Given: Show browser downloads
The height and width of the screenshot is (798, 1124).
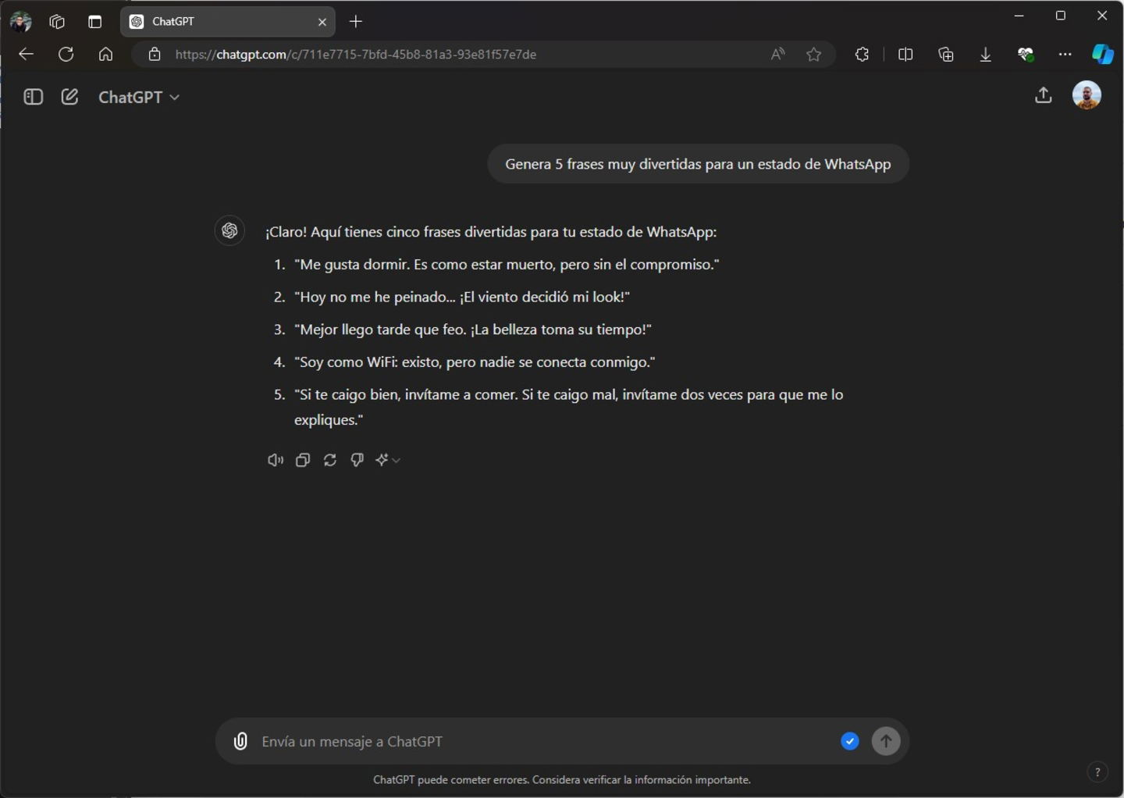Looking at the screenshot, I should (x=986, y=54).
